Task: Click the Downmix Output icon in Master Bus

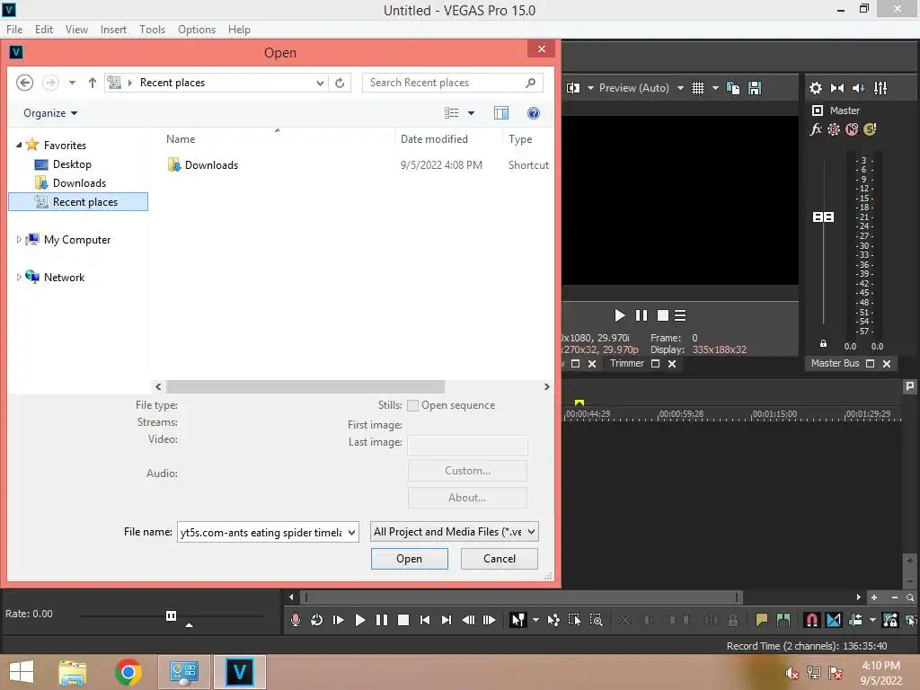Action: click(x=837, y=88)
